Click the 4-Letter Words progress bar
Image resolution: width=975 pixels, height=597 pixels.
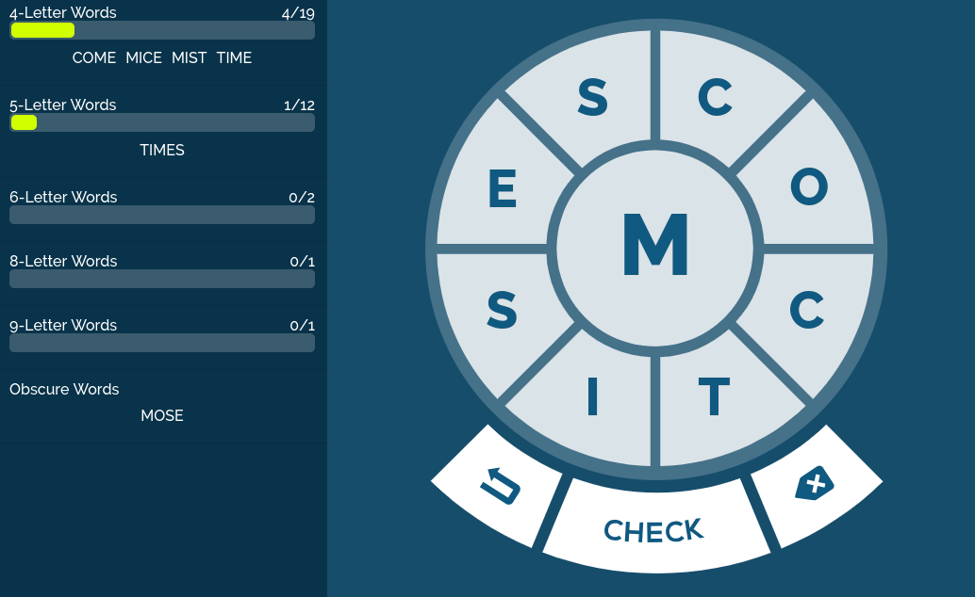[x=162, y=30]
